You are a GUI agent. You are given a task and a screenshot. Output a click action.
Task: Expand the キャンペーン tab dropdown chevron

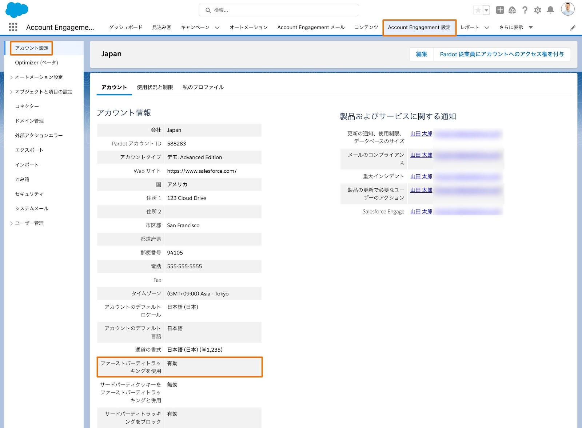(217, 28)
